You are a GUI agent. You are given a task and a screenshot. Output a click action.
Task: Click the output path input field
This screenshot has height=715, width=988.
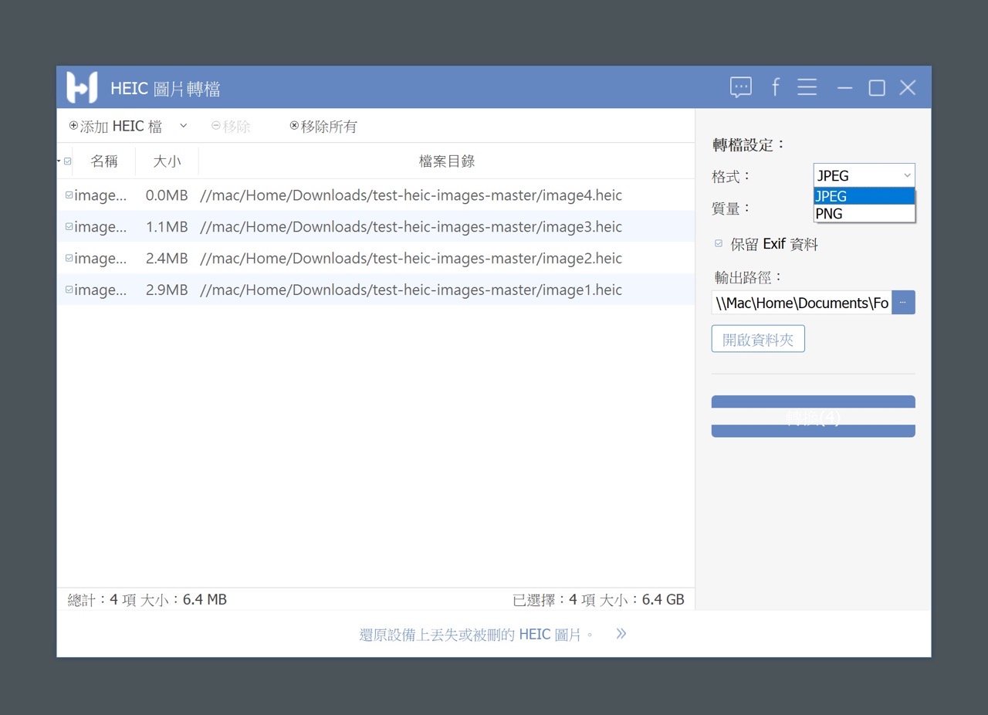pos(801,303)
